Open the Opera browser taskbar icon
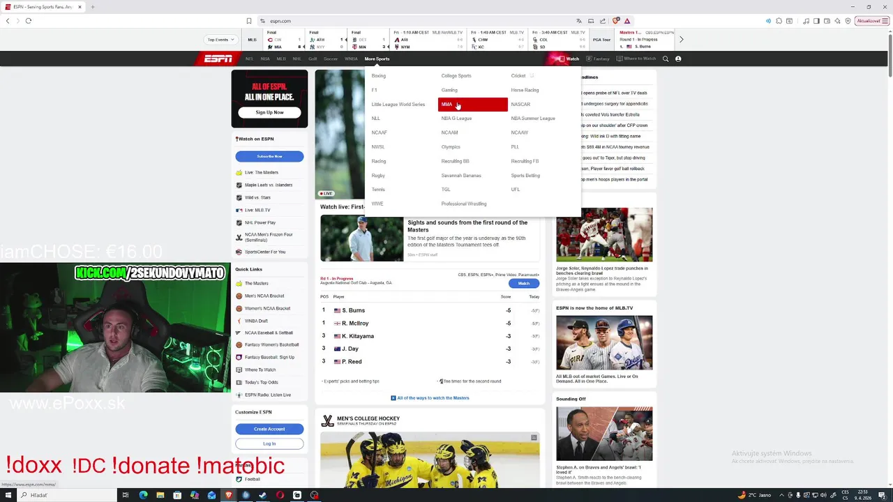The image size is (893, 502). [x=280, y=495]
